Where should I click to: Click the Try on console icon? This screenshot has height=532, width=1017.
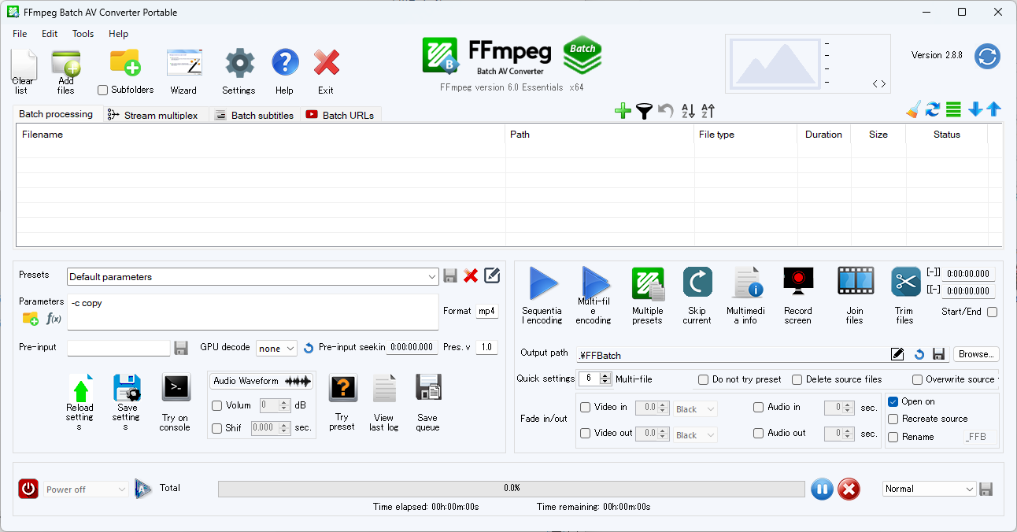[x=175, y=388]
